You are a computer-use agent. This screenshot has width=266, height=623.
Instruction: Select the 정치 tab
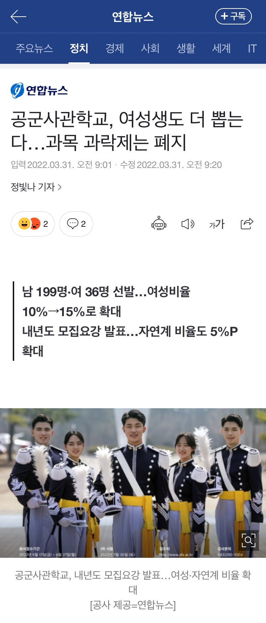pos(79,48)
